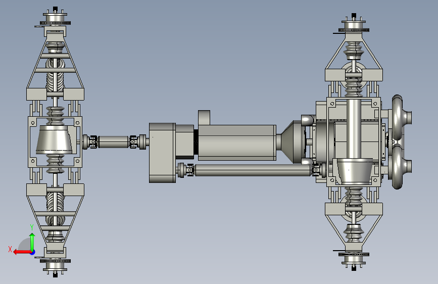The image size is (438, 284).
Task: Click the blue Z axis dot at triad origin
Action: pyautogui.click(x=33, y=252)
